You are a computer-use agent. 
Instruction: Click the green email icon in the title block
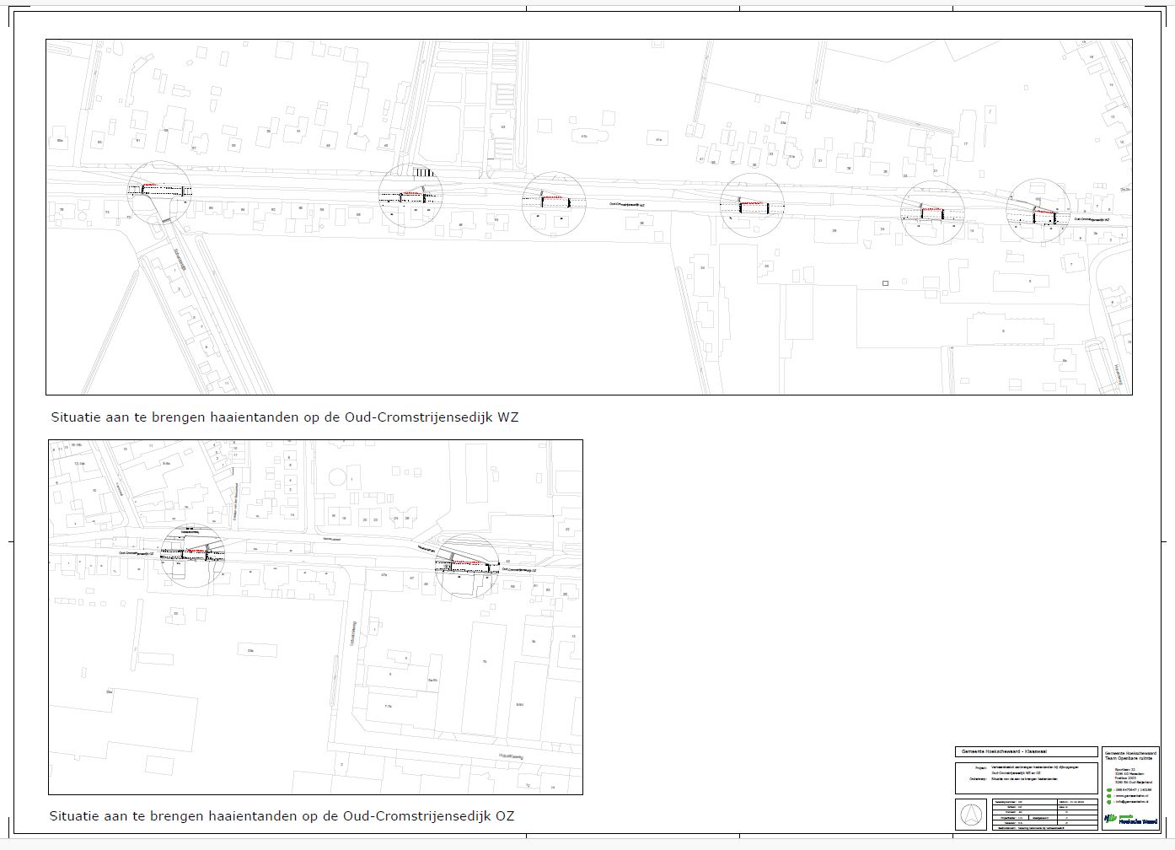1109,802
